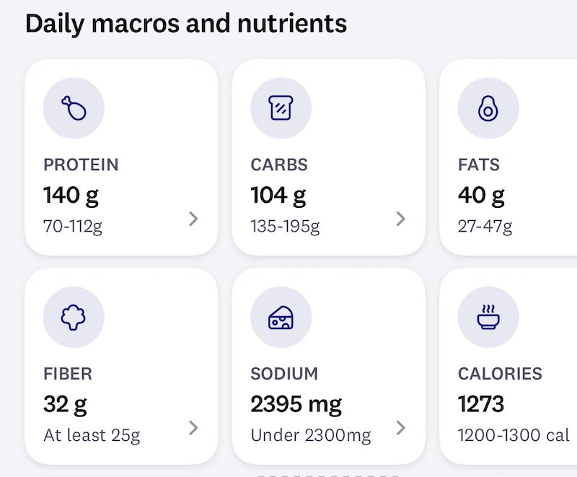Expand fiber details with the chevron arrow
The height and width of the screenshot is (477, 577).
[193, 428]
